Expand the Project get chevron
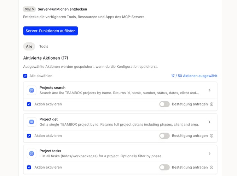237x176 pixels. click(x=209, y=122)
